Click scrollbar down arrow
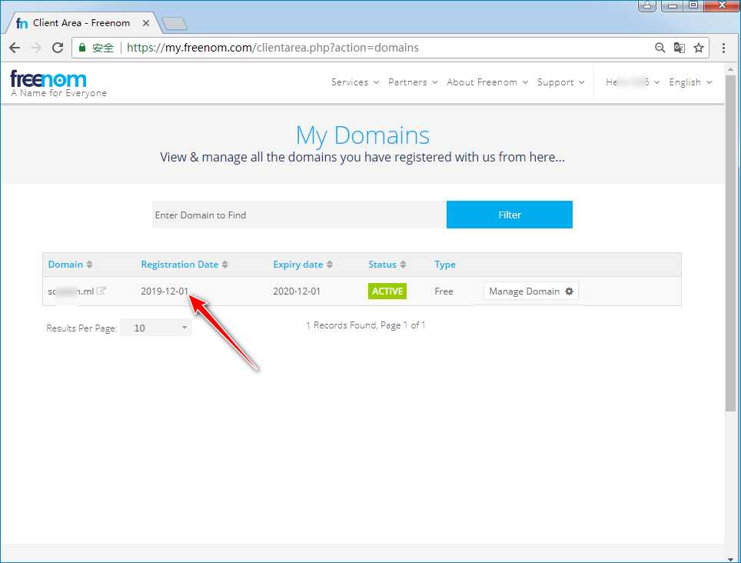 (730, 558)
